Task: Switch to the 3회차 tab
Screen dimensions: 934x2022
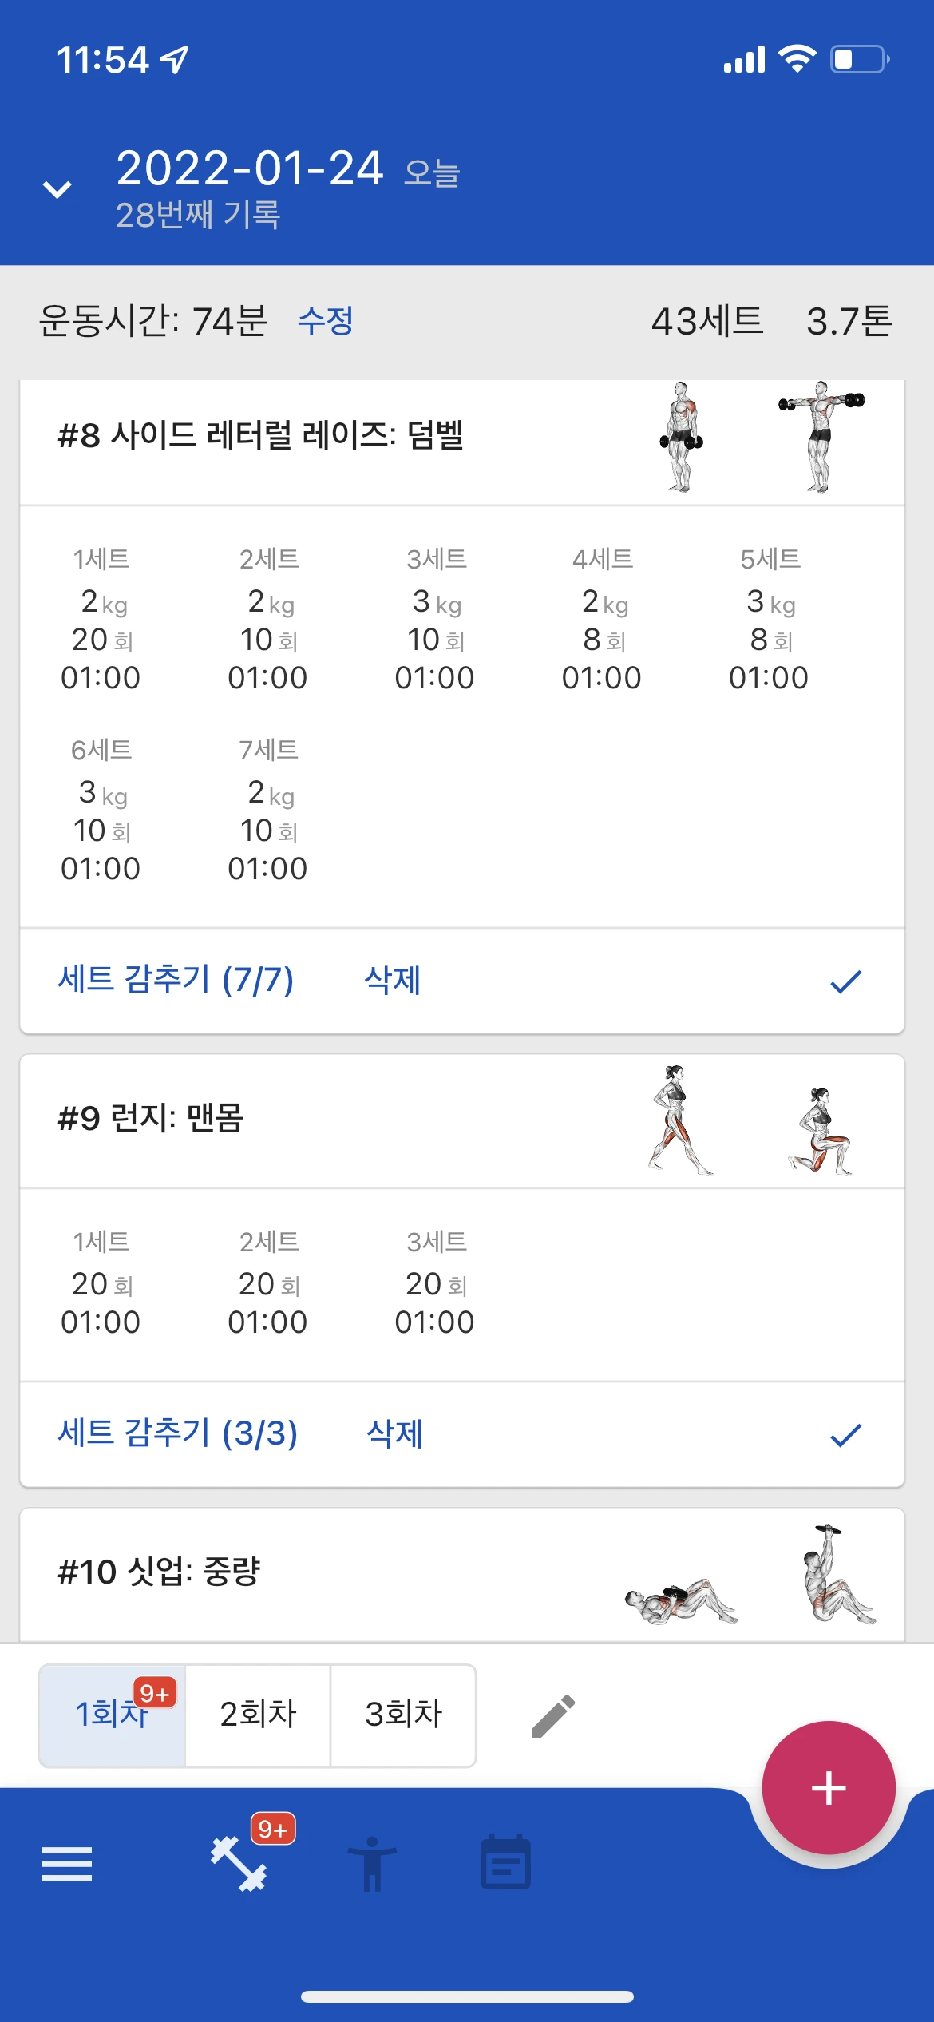Action: (x=403, y=1715)
